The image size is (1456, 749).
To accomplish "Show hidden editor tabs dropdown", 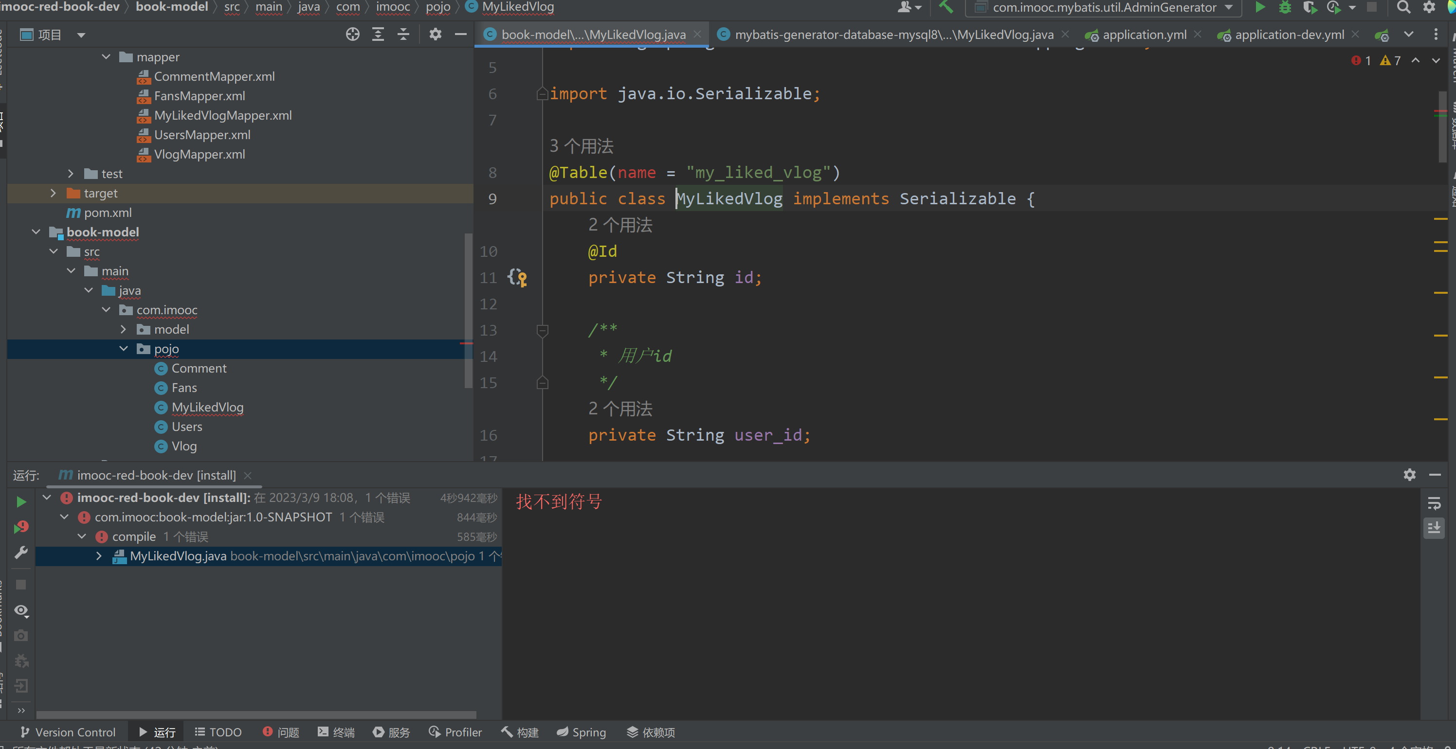I will [1409, 35].
